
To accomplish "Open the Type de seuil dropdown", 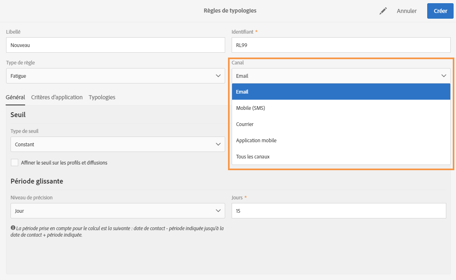I will [x=117, y=144].
